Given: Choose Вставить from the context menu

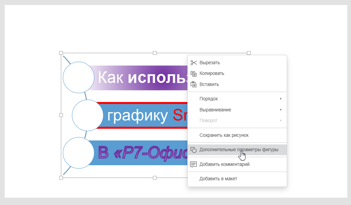Looking at the screenshot, I should pyautogui.click(x=237, y=84).
